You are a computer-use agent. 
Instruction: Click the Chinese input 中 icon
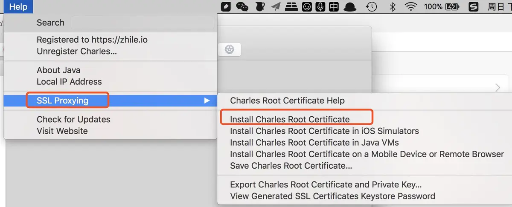click(x=334, y=6)
